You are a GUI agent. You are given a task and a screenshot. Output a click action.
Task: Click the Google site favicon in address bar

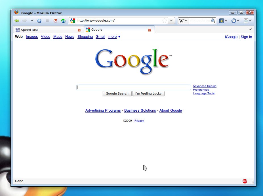(72, 21)
